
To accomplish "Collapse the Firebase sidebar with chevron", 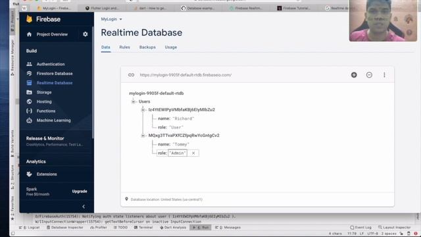I will click(x=84, y=206).
